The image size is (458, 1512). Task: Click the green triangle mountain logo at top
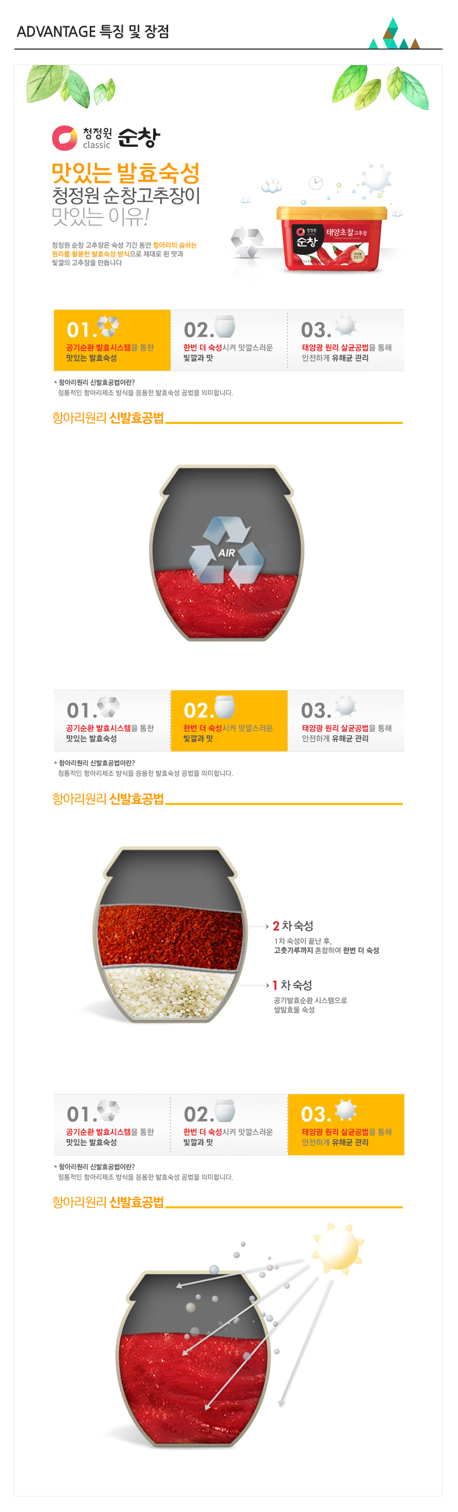[394, 34]
